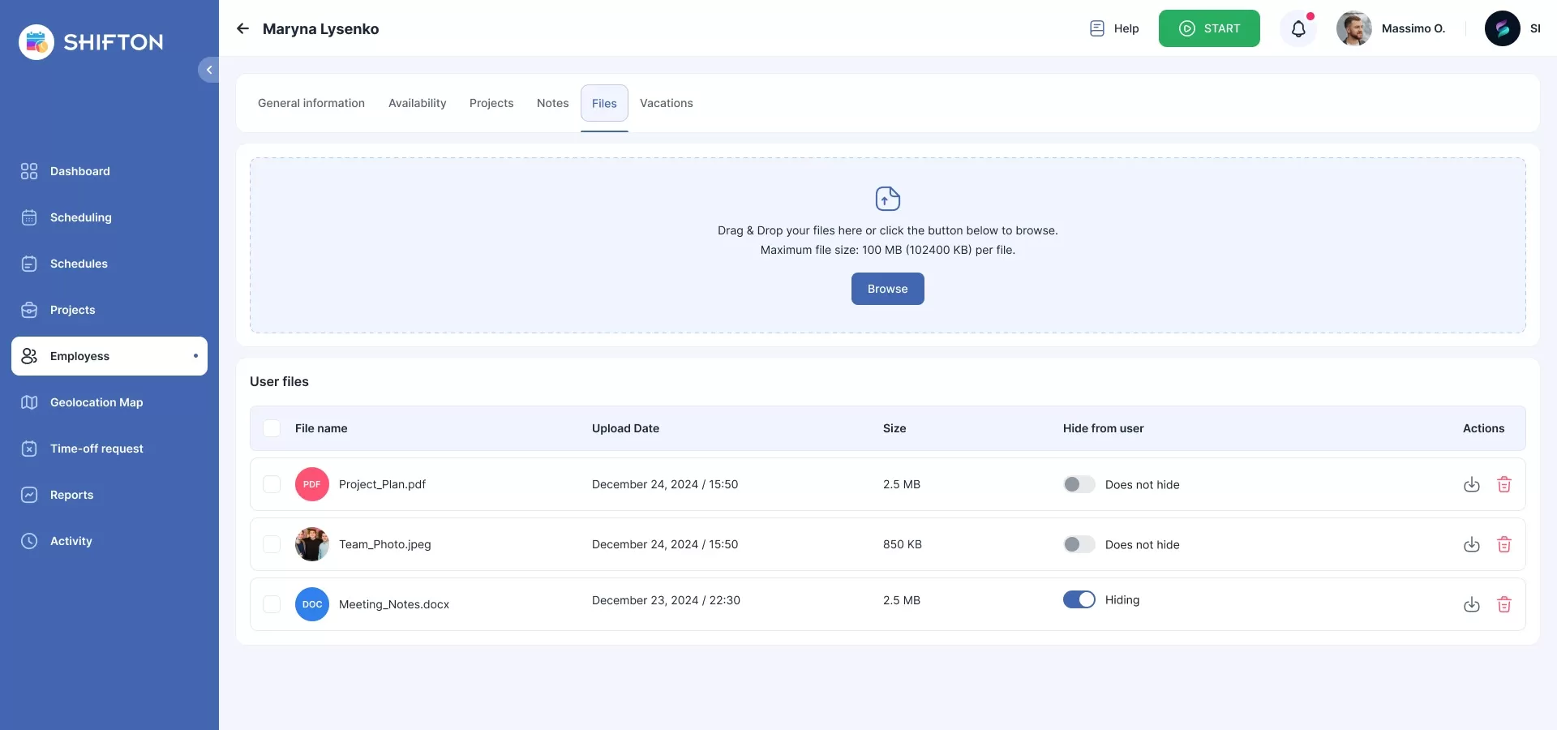Disable hiding for Meeting_Notes.docx
1557x730 pixels.
(x=1079, y=600)
